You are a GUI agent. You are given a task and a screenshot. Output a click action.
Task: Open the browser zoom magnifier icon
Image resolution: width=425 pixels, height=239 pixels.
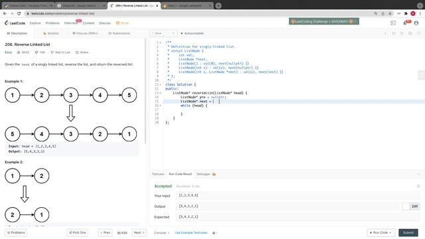(x=376, y=13)
